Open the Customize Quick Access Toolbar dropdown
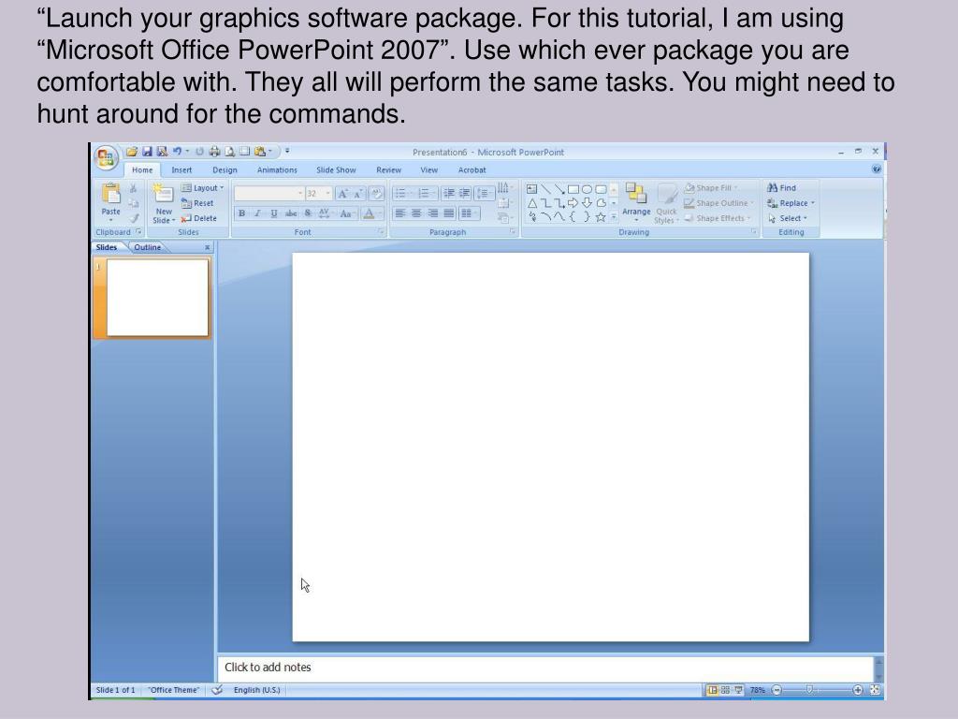Viewport: 958px width, 719px height. (287, 151)
